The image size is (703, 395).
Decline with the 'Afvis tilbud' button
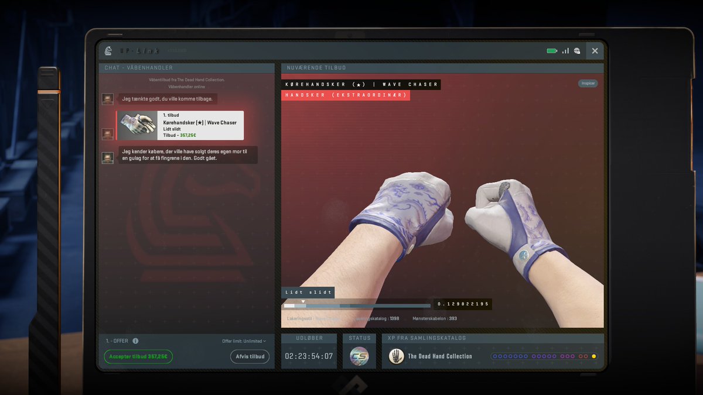pos(250,356)
